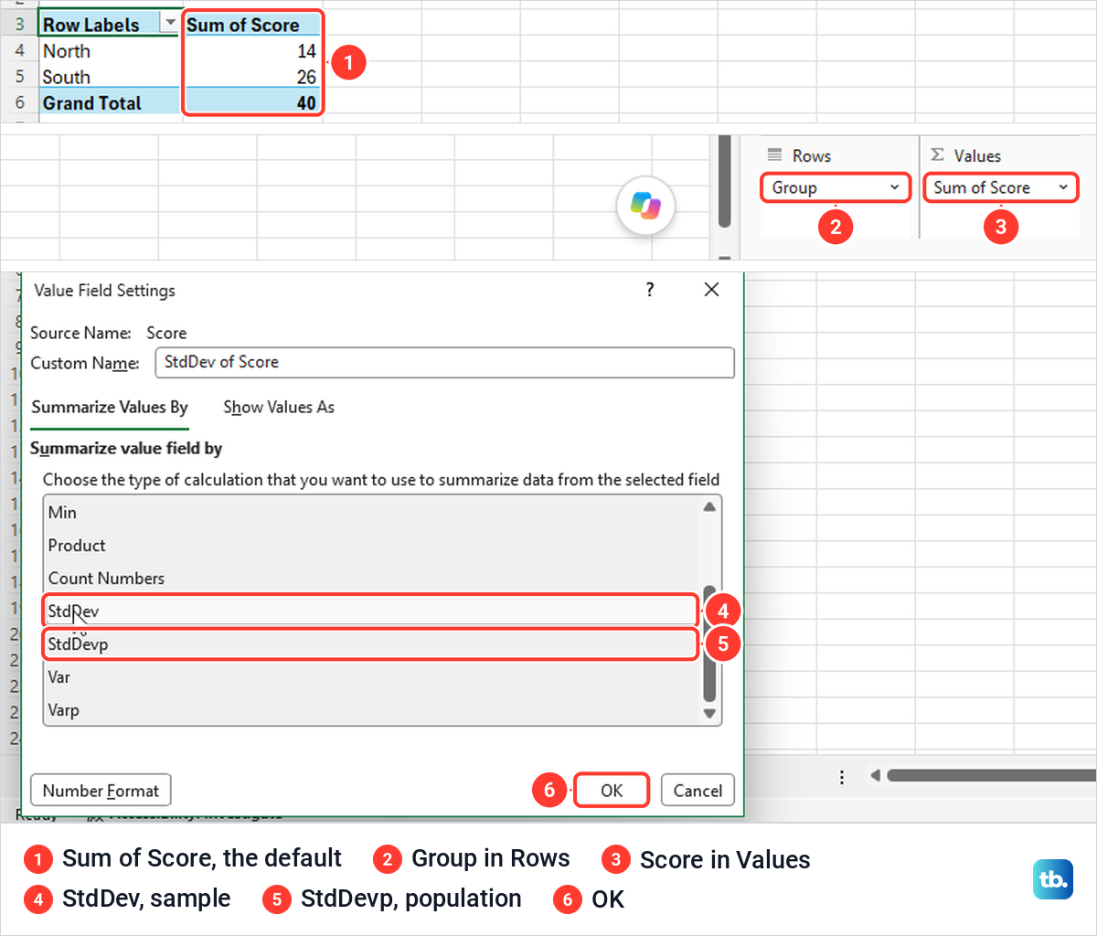Select the North score value 14

[x=253, y=51]
